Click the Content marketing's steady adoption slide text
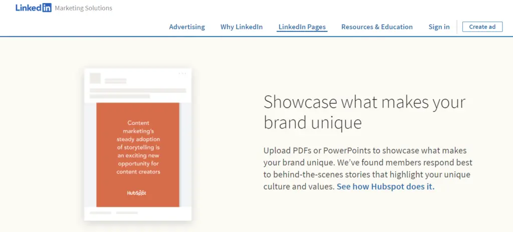513x232 pixels. pos(138,147)
